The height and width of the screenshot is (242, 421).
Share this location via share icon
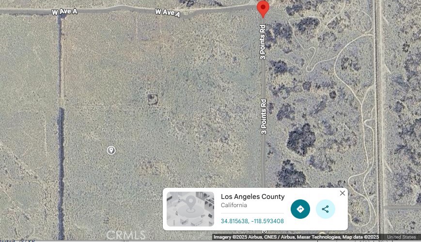(326, 209)
